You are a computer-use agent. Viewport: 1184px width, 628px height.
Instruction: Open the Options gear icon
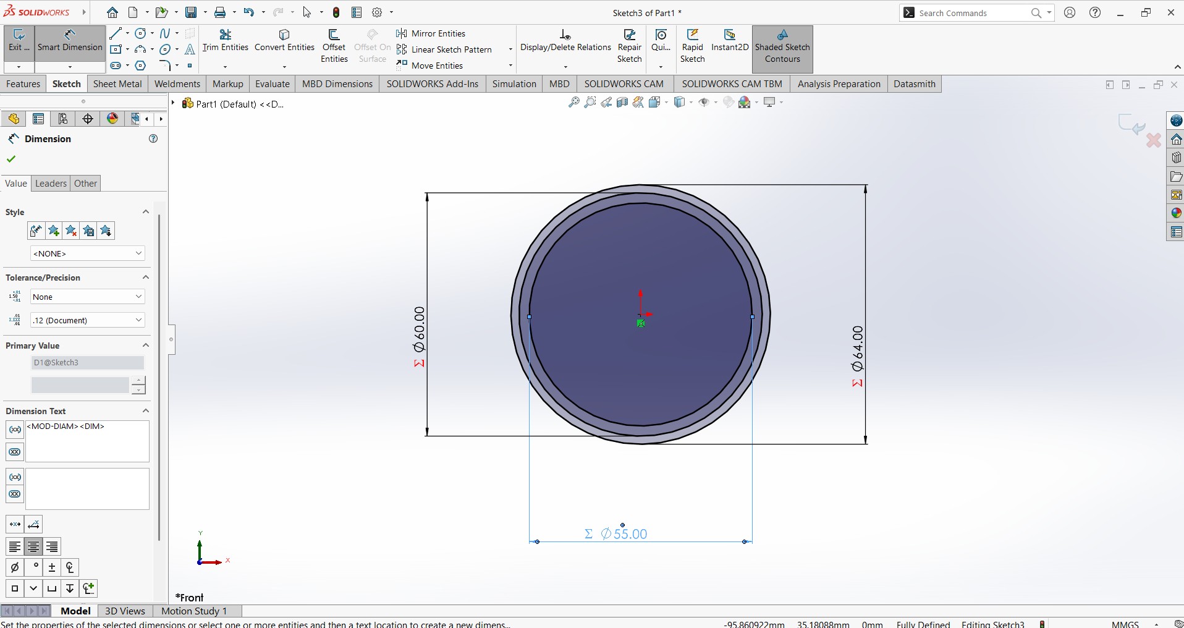pyautogui.click(x=378, y=12)
